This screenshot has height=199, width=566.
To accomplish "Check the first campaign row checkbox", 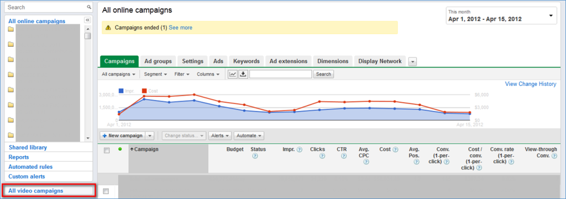I will pos(106,191).
